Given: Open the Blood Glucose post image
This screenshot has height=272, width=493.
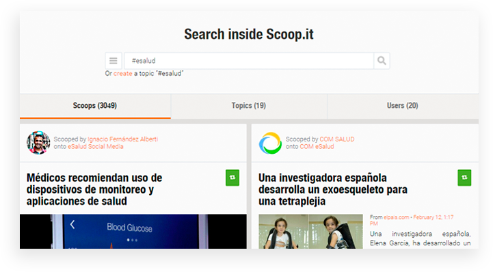Looking at the screenshot, I should (133, 232).
